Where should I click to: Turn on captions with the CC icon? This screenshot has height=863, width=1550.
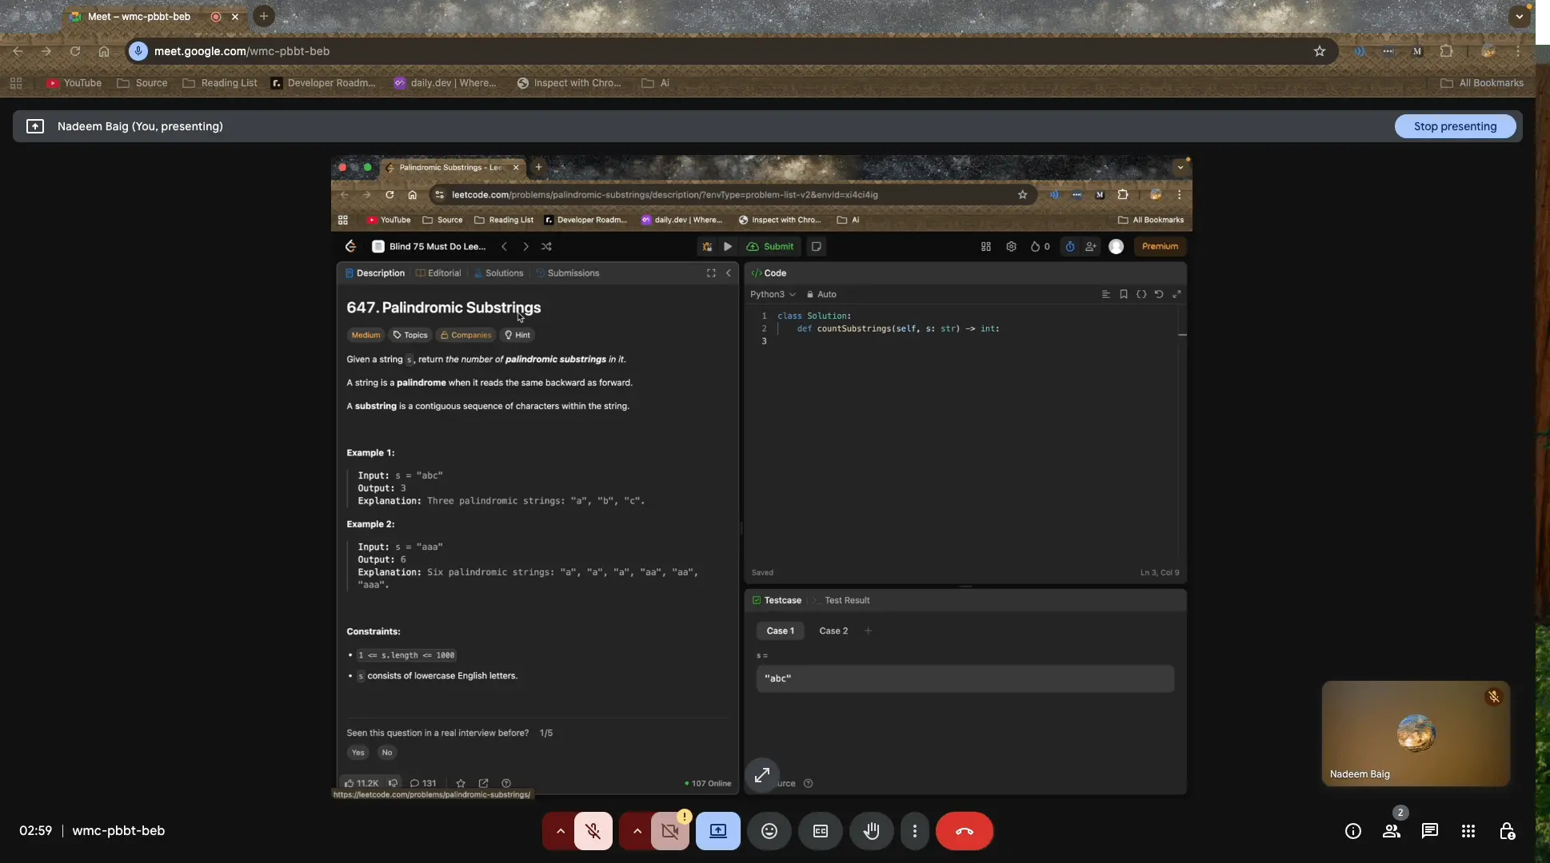point(820,831)
